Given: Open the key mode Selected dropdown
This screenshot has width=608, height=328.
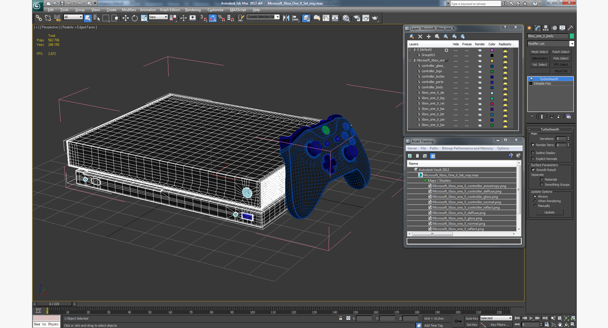Looking at the screenshot, I should [496, 318].
